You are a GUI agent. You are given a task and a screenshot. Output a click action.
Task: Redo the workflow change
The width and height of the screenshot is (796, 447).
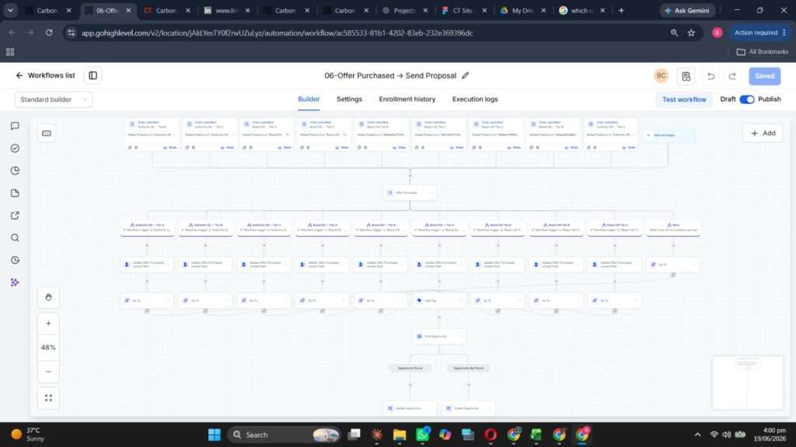point(732,76)
